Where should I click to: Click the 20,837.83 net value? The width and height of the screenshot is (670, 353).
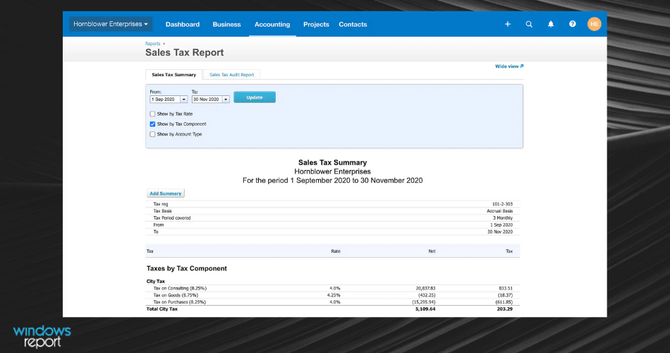click(425, 288)
